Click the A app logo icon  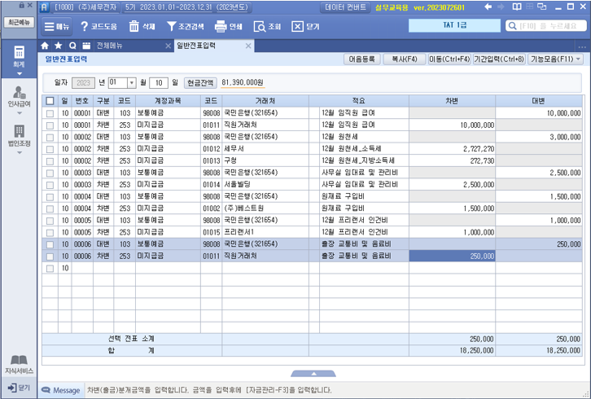coord(44,7)
